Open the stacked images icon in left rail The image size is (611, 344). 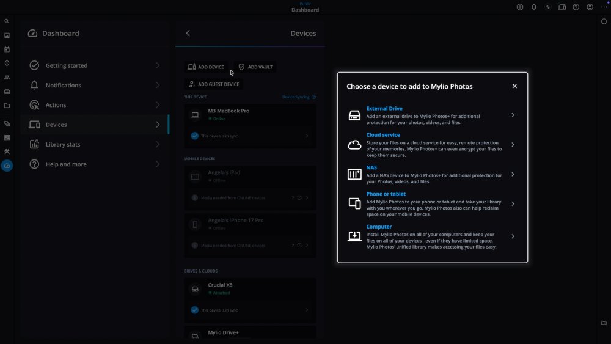click(7, 123)
